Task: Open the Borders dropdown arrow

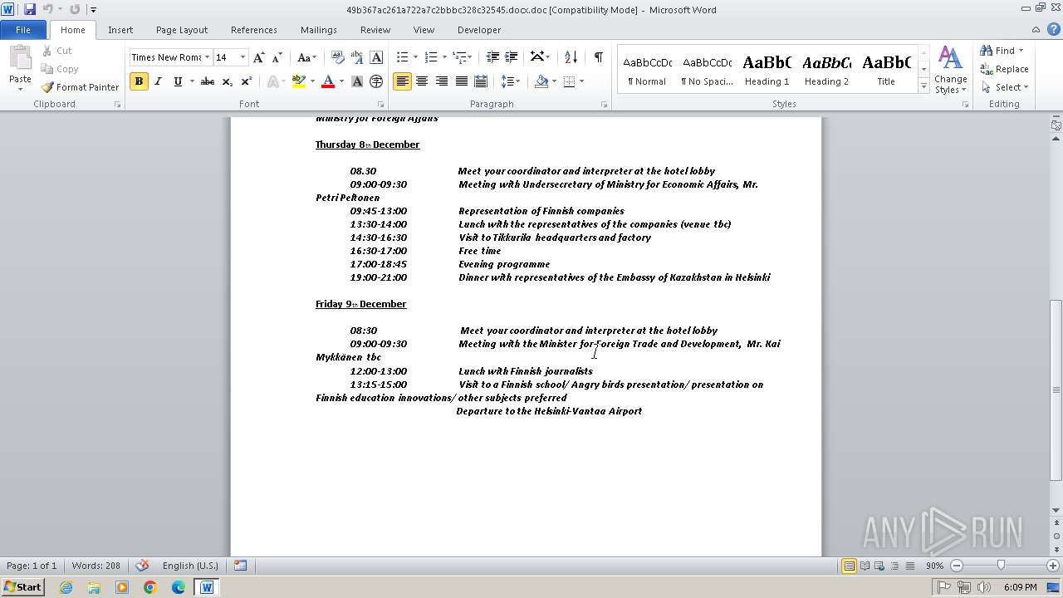Action: point(581,81)
